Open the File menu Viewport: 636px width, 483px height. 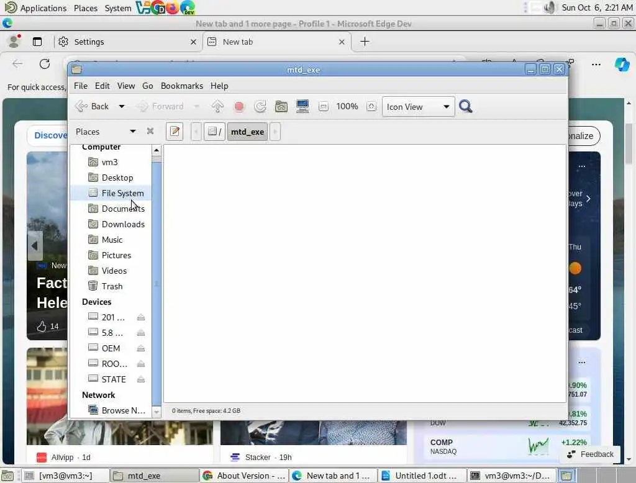(81, 86)
